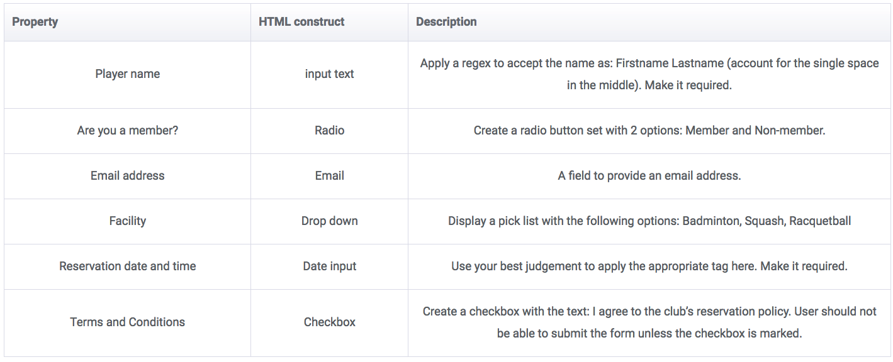Click the Drop down construct cell
This screenshot has height=362, width=893.
(329, 221)
